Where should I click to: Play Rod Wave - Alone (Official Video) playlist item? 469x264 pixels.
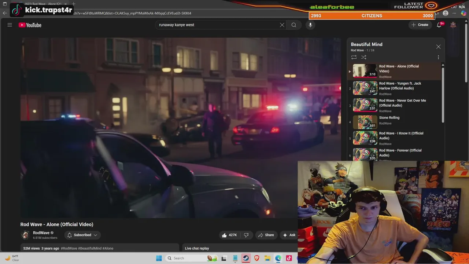pos(394,71)
